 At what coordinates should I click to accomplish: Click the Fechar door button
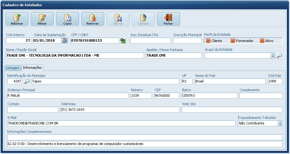point(168,19)
